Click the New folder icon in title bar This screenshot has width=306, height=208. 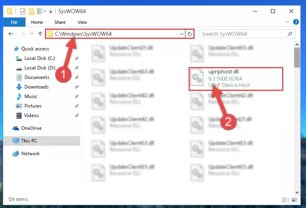coord(31,11)
